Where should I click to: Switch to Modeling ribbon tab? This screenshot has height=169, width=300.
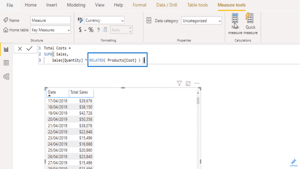pyautogui.click(x=76, y=5)
